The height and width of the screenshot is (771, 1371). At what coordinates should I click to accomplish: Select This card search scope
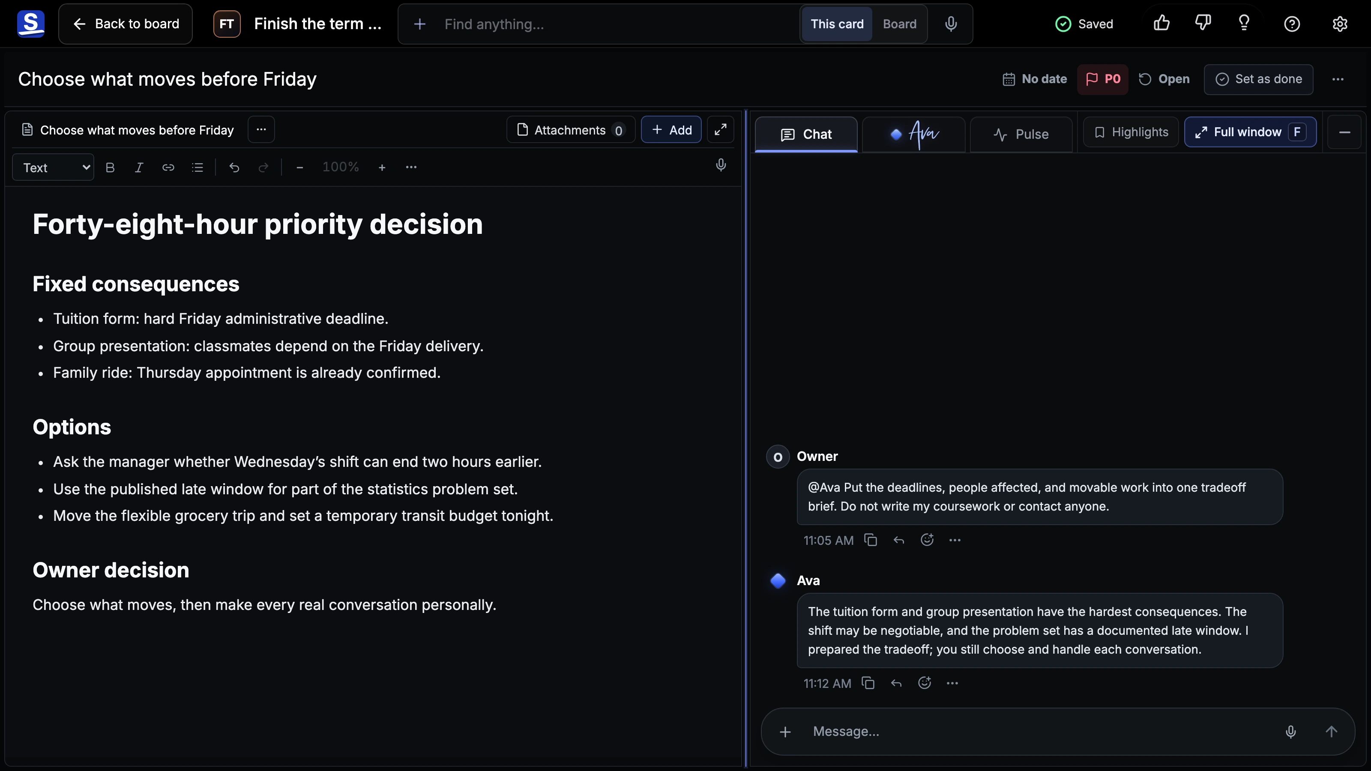[837, 24]
